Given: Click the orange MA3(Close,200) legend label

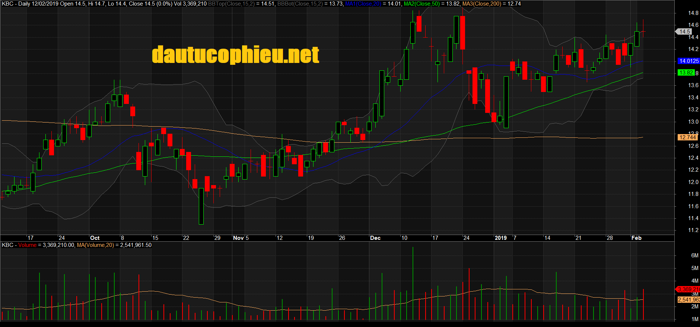Looking at the screenshot, I should [481, 4].
